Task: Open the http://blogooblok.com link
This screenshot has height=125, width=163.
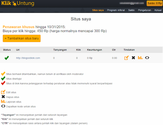Action: point(28,58)
